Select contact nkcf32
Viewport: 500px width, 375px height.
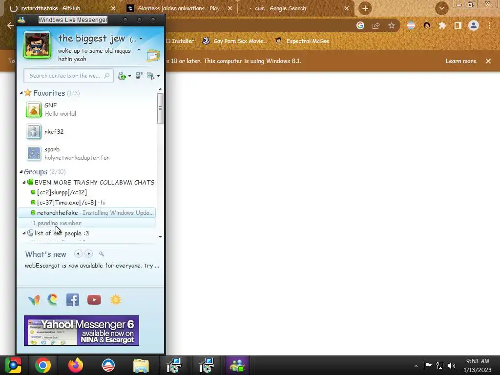tap(88, 131)
